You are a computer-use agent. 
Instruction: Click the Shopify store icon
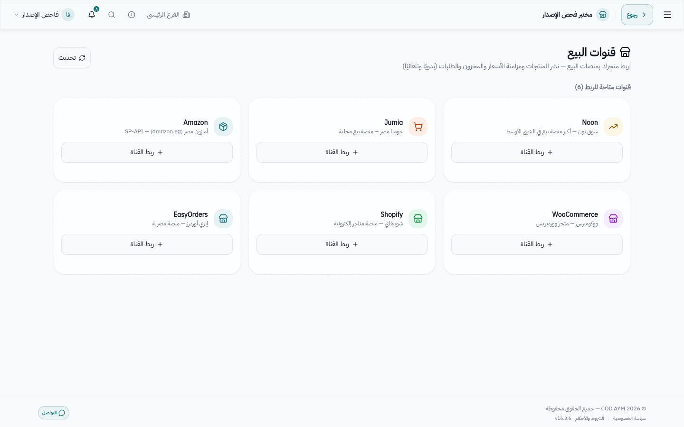(x=418, y=219)
